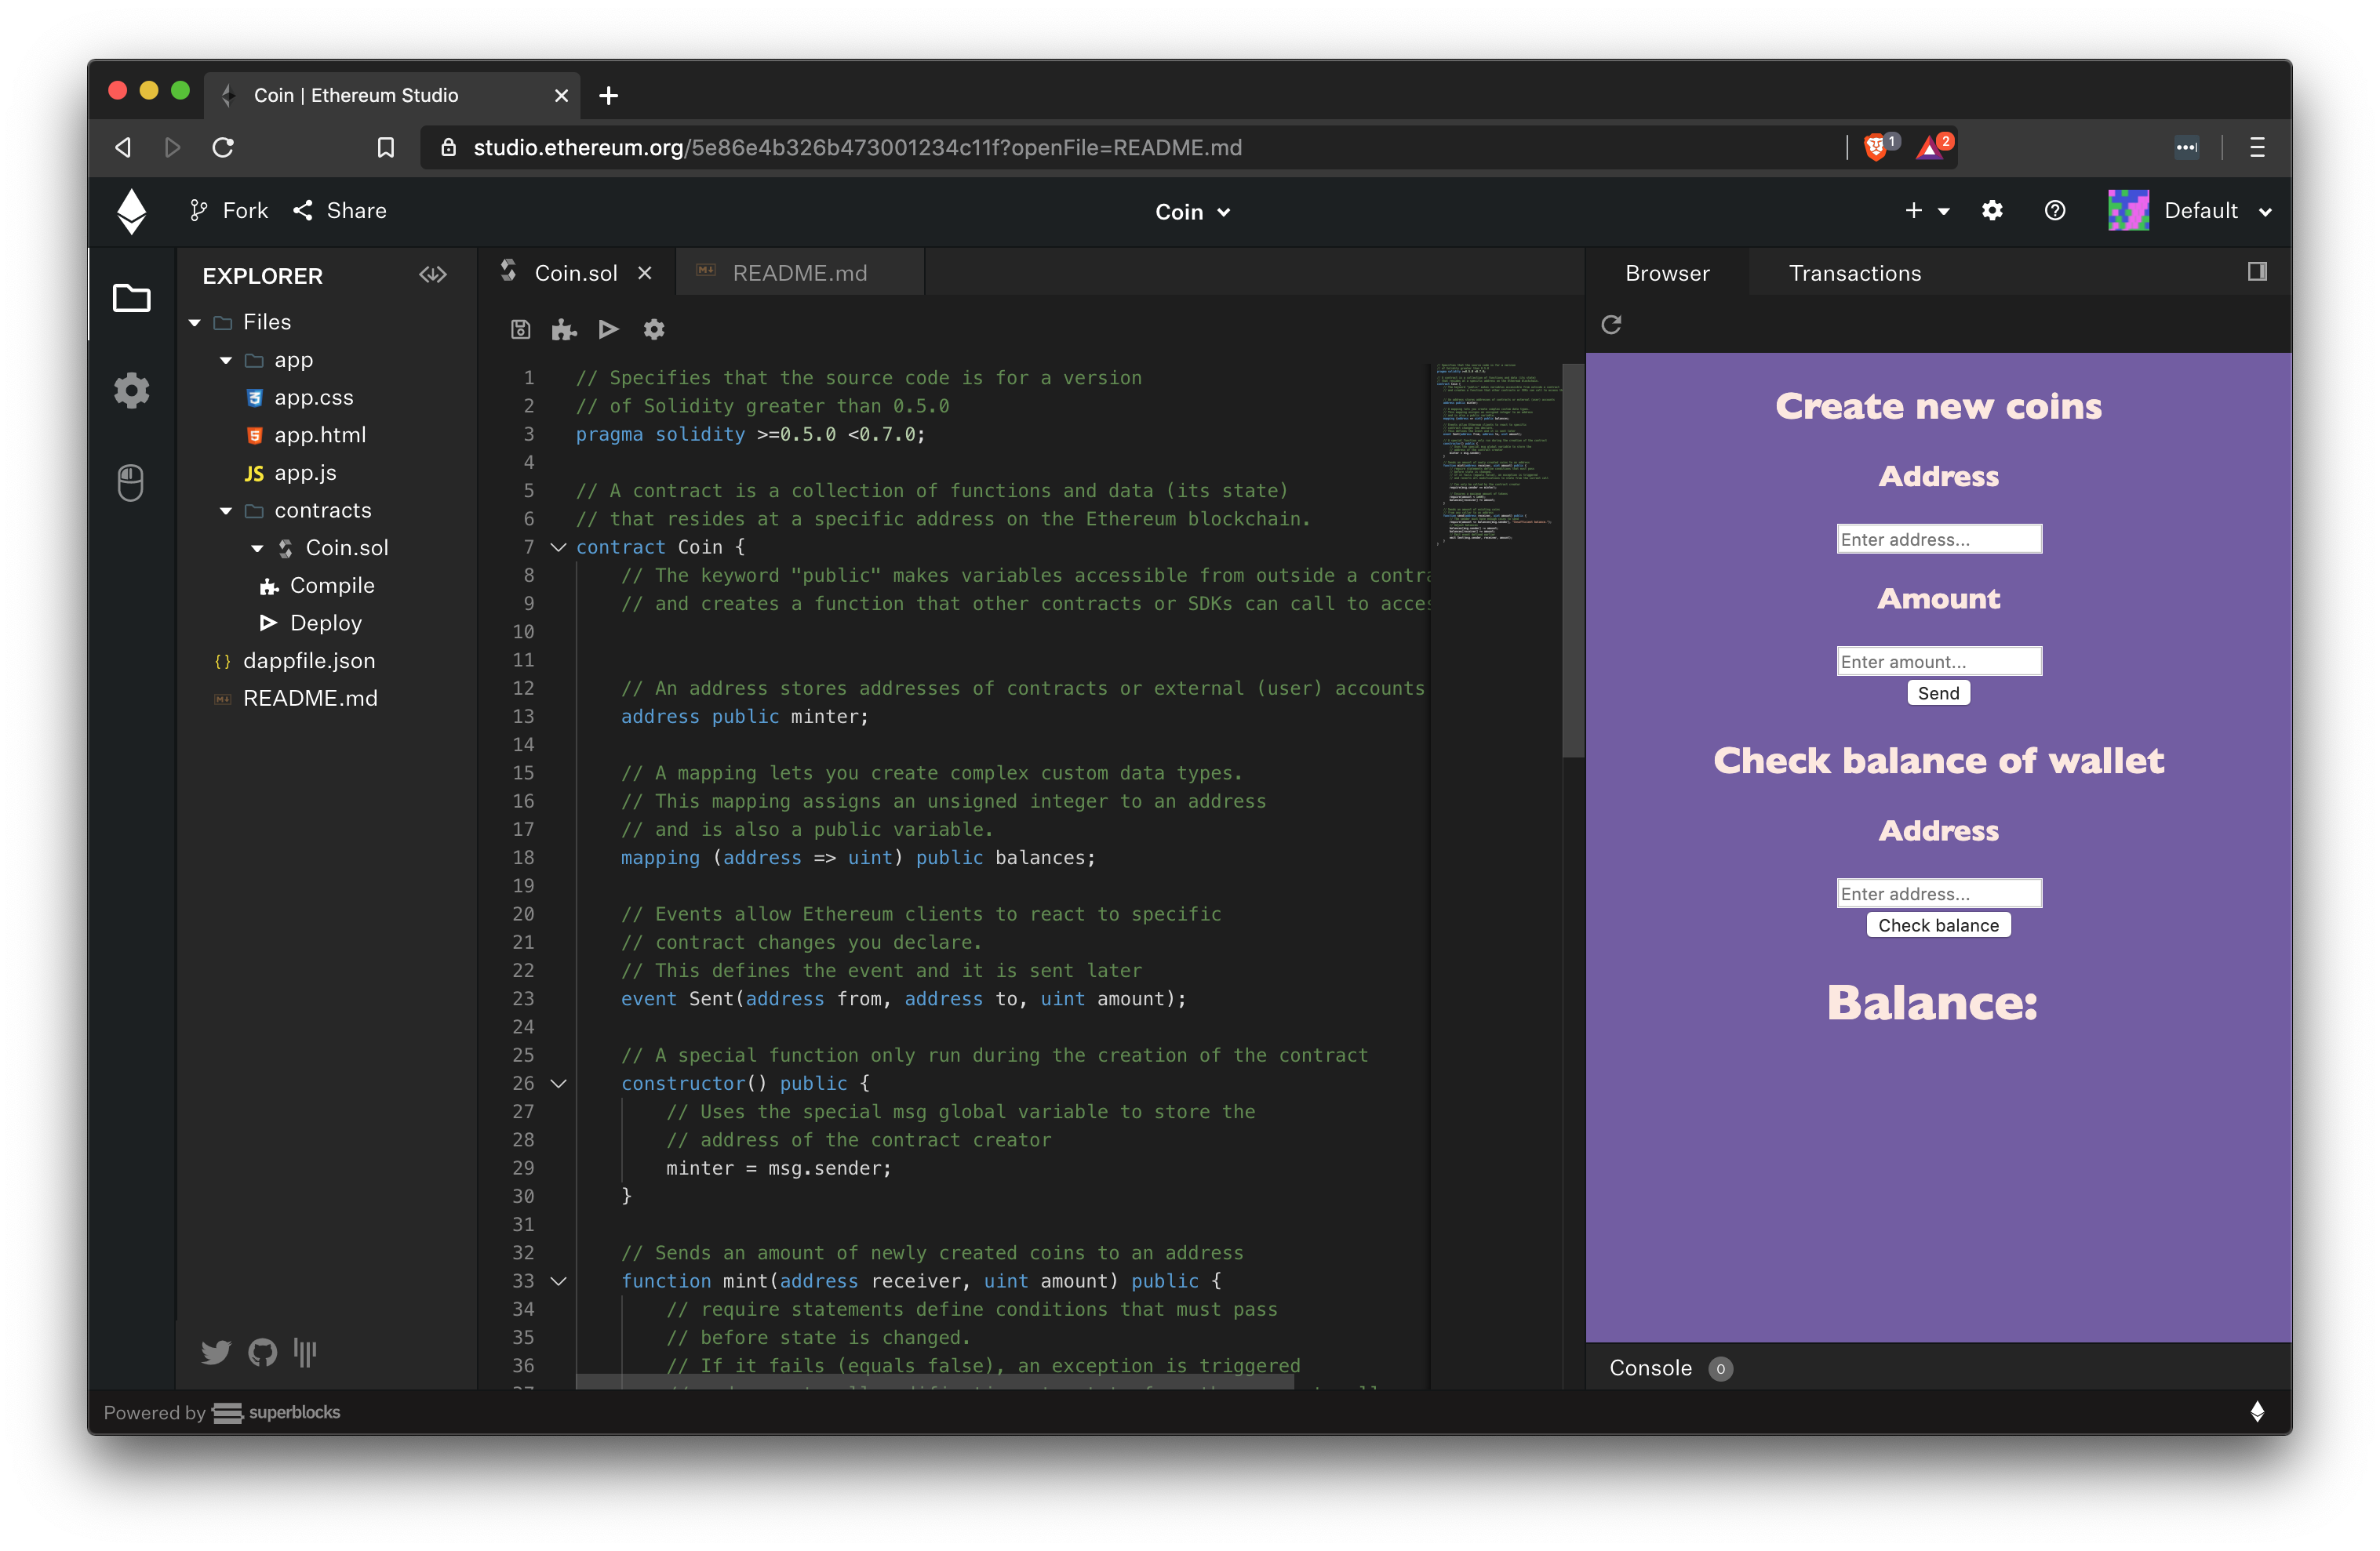The width and height of the screenshot is (2380, 1551).
Task: Click the Enter amount input field
Action: (1938, 662)
